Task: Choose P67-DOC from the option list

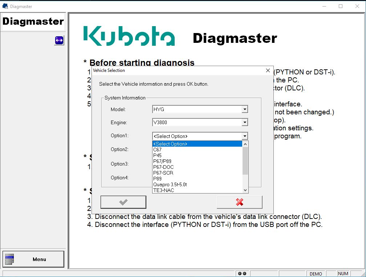Action: click(x=198, y=167)
